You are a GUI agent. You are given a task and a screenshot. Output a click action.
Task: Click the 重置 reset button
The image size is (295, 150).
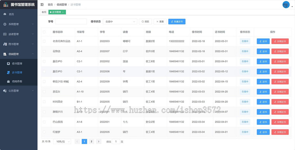click(x=160, y=22)
